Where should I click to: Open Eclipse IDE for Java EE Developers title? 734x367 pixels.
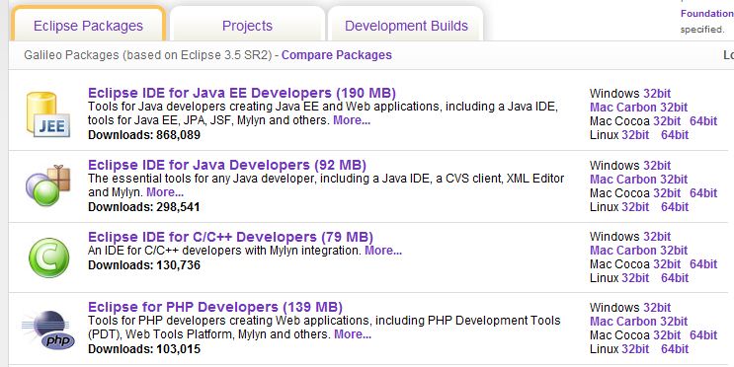coord(242,93)
